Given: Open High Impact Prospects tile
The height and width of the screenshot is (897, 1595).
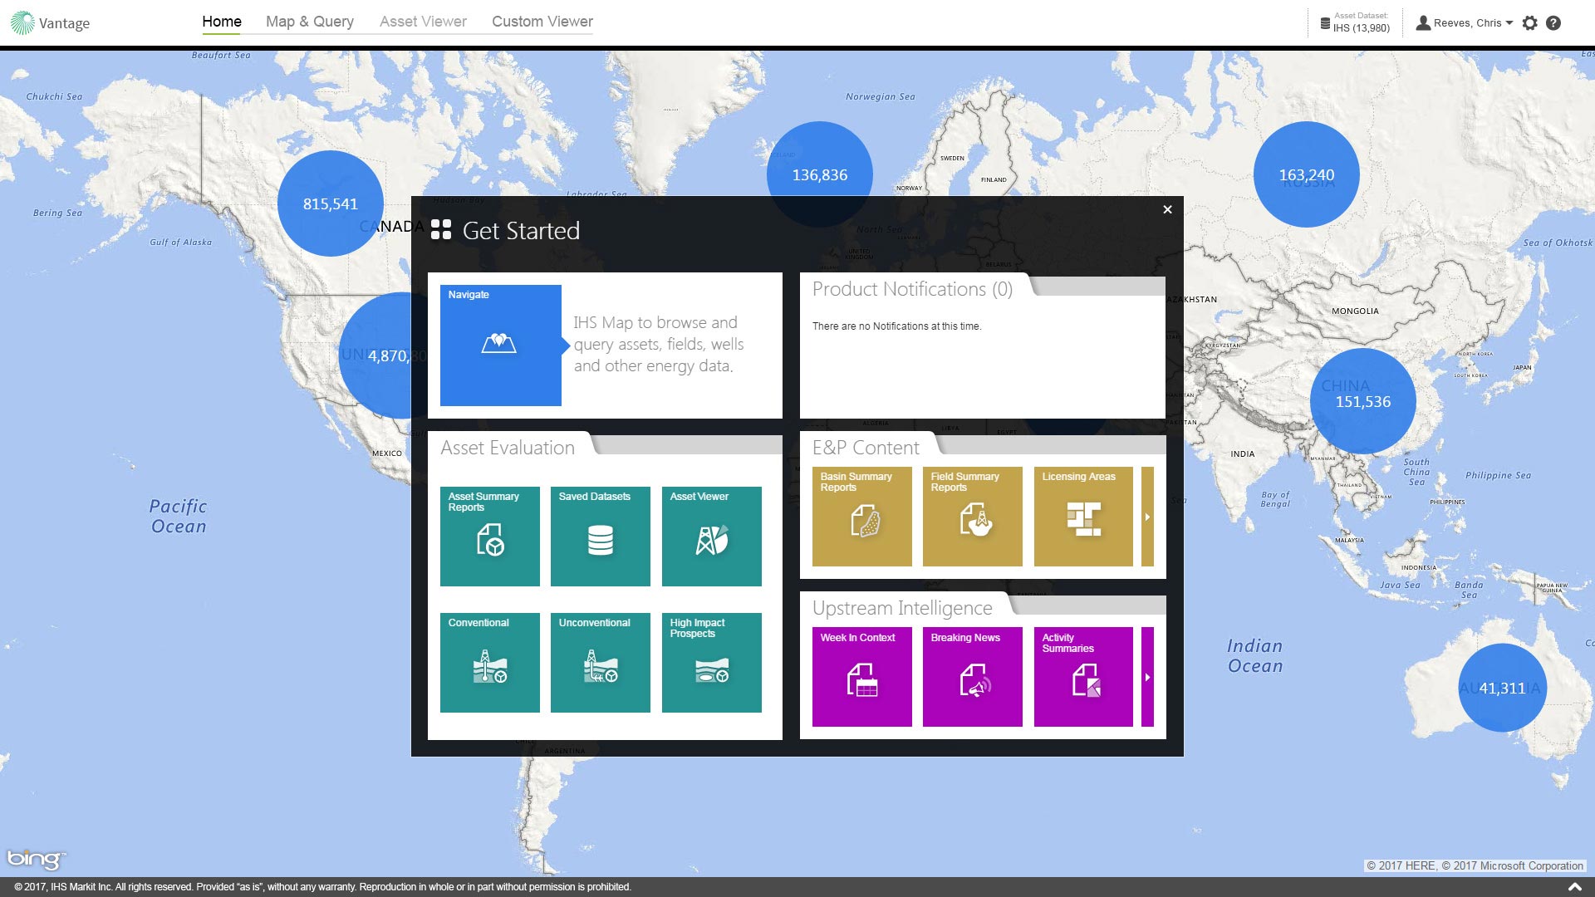Looking at the screenshot, I should [711, 663].
